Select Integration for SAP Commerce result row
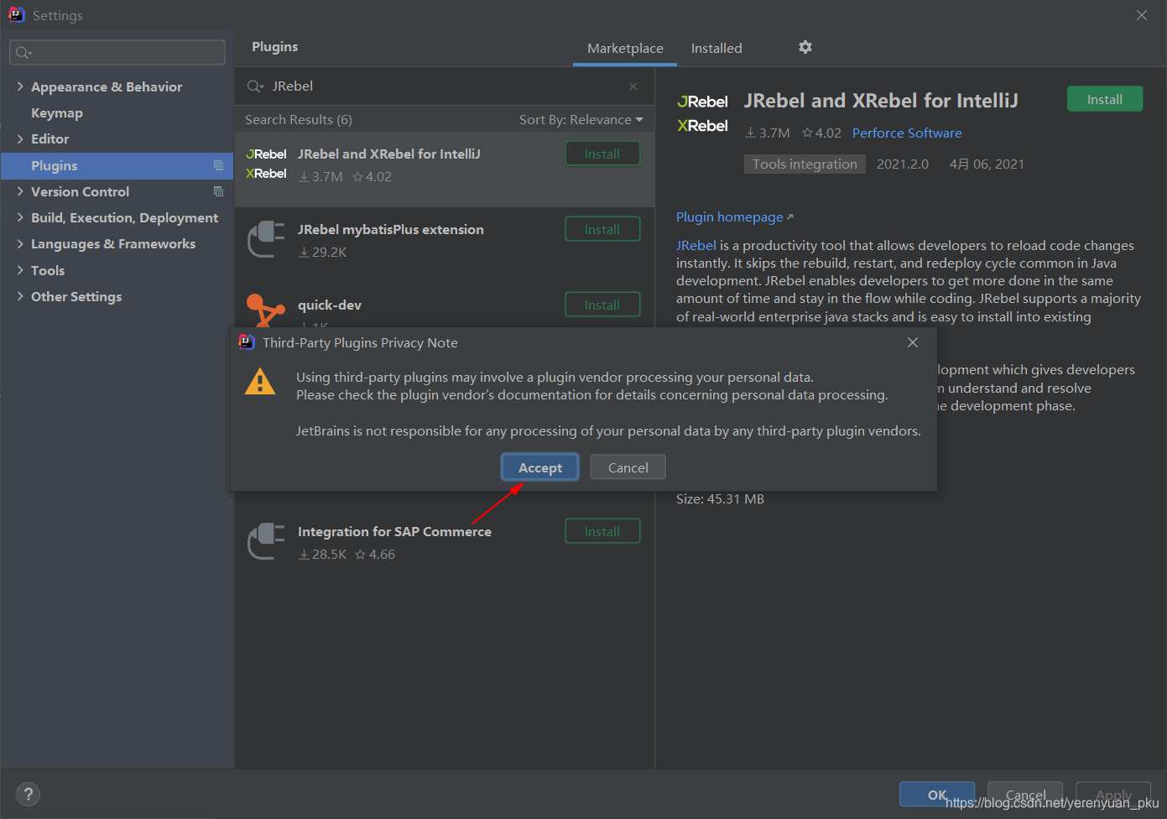This screenshot has height=819, width=1167. tap(445, 547)
